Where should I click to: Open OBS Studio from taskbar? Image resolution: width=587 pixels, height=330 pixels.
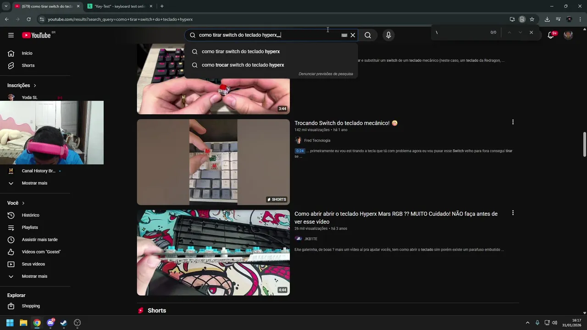coord(77,323)
